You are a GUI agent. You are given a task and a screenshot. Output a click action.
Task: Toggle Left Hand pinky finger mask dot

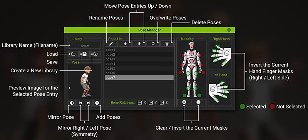[x=222, y=83]
